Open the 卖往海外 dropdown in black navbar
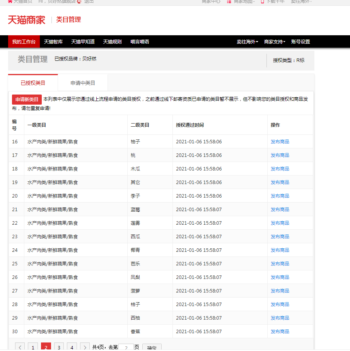Screen dimensions: 350x351 pyautogui.click(x=248, y=41)
